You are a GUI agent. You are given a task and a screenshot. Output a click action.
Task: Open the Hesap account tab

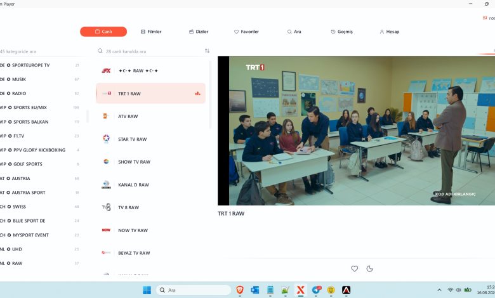pos(389,32)
